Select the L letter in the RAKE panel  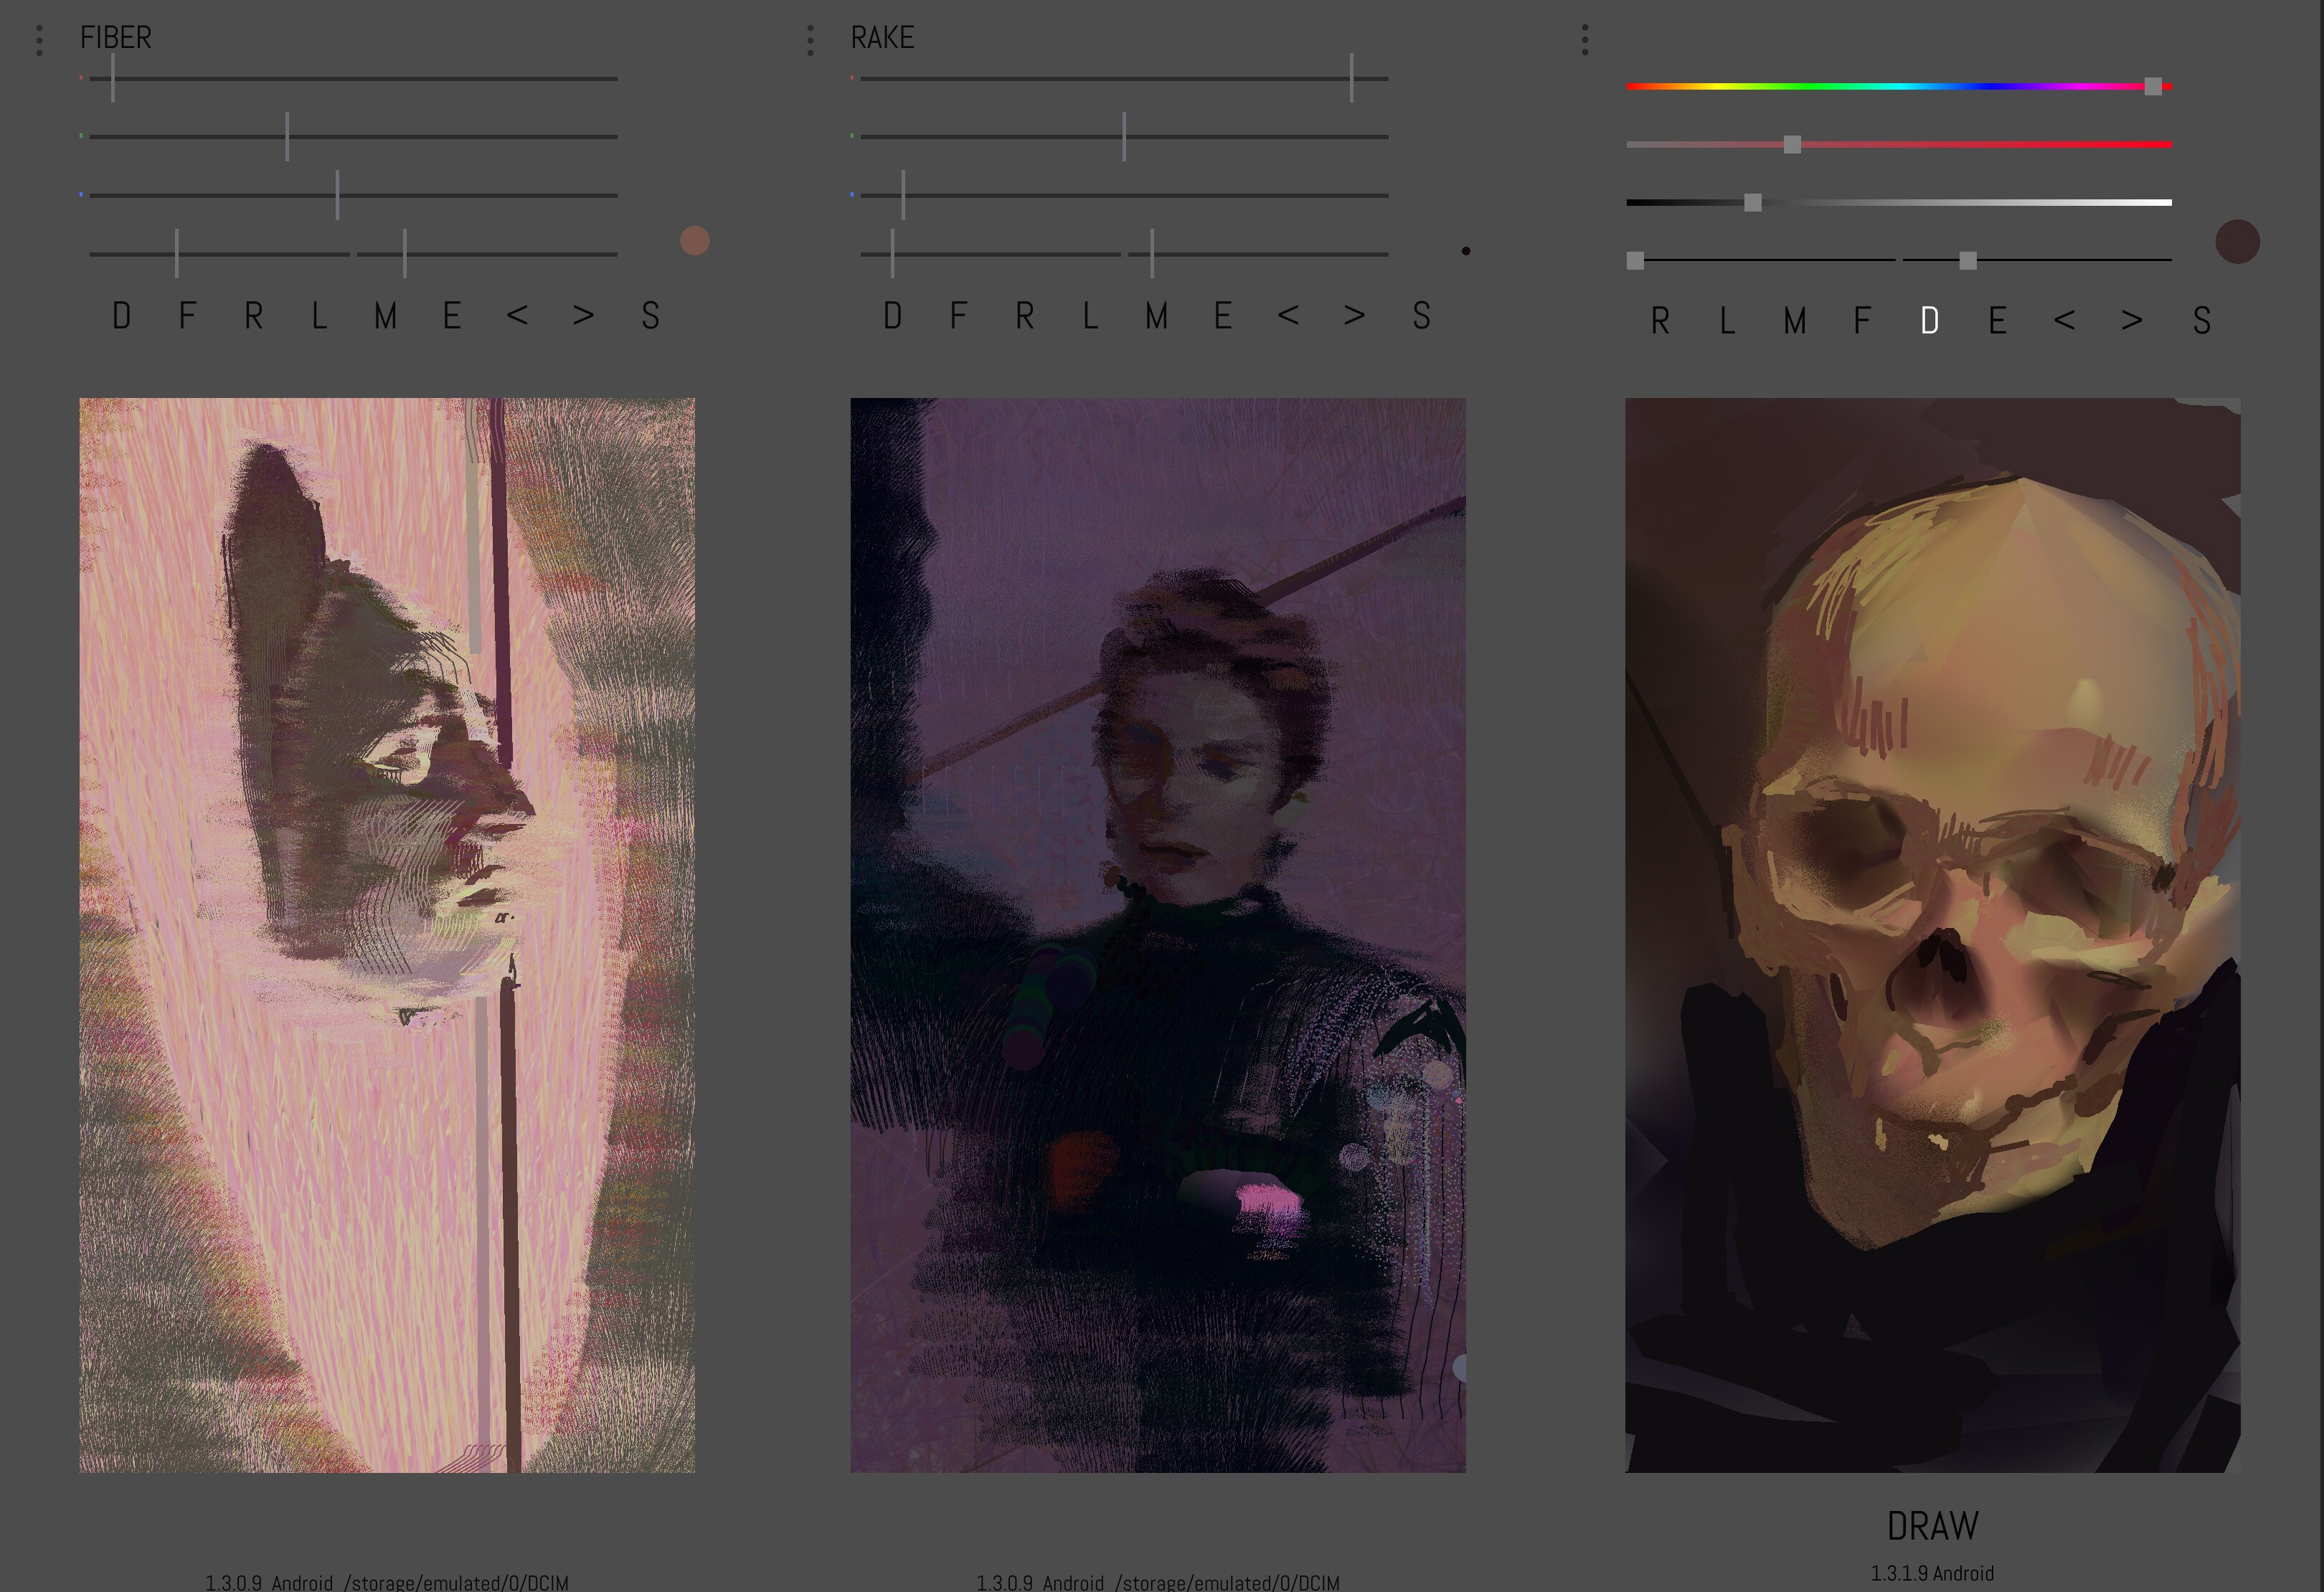pos(1090,316)
